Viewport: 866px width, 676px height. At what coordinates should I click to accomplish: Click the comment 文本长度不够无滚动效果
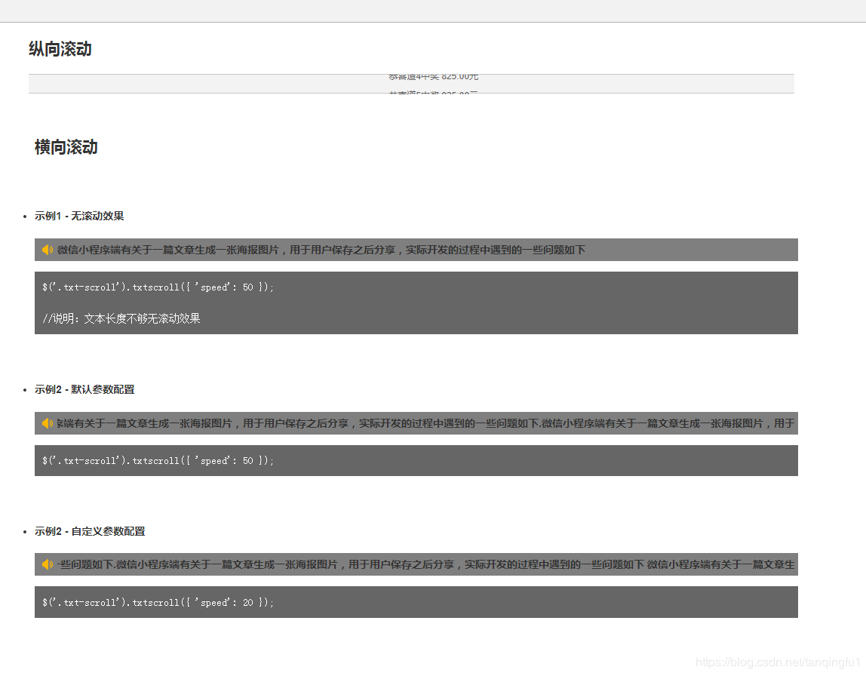pos(121,318)
